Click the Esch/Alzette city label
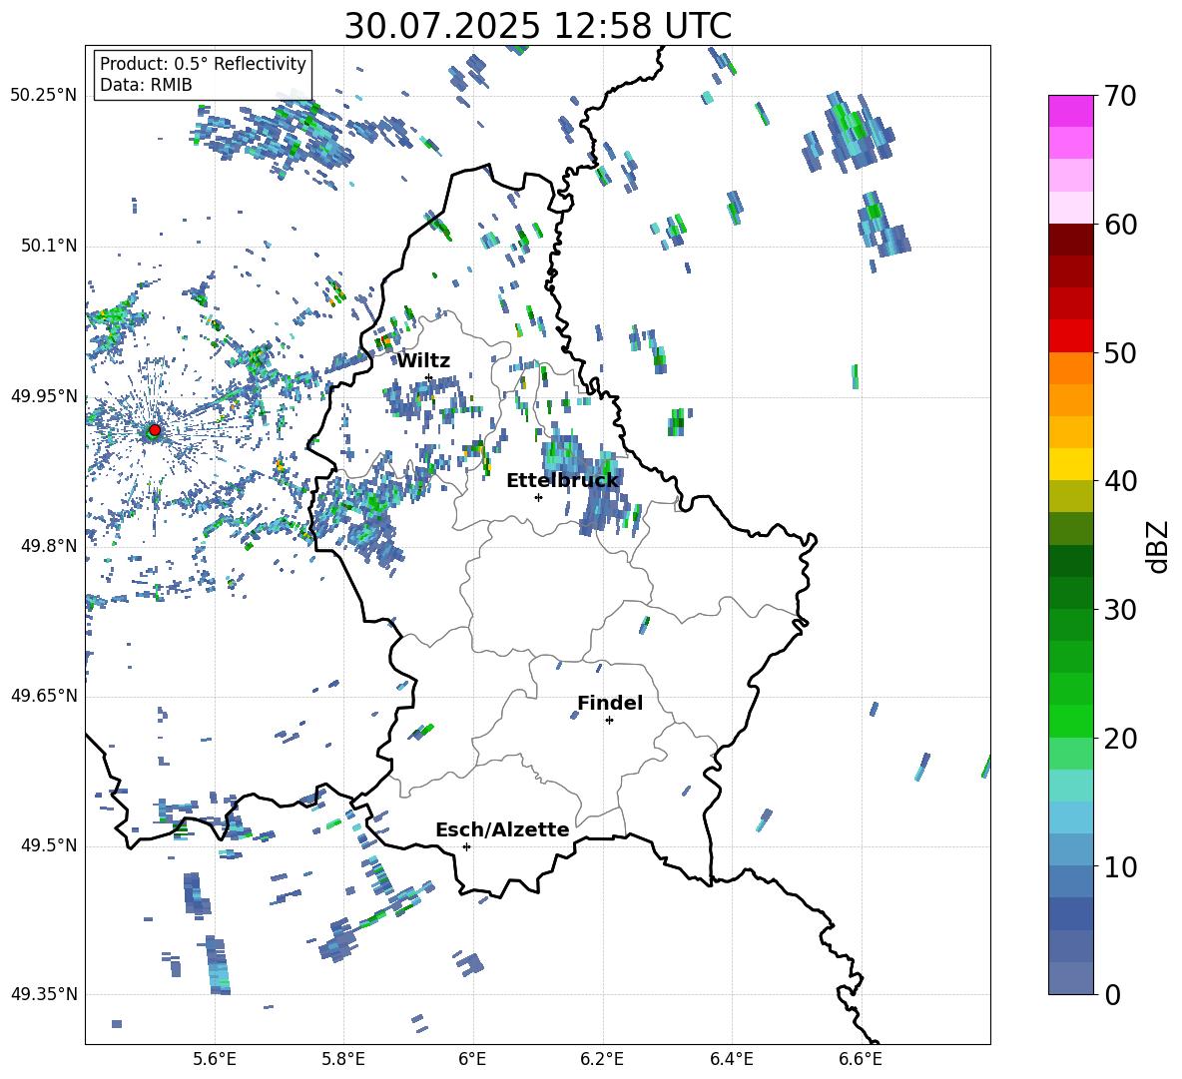The height and width of the screenshot is (1079, 1182). click(502, 829)
